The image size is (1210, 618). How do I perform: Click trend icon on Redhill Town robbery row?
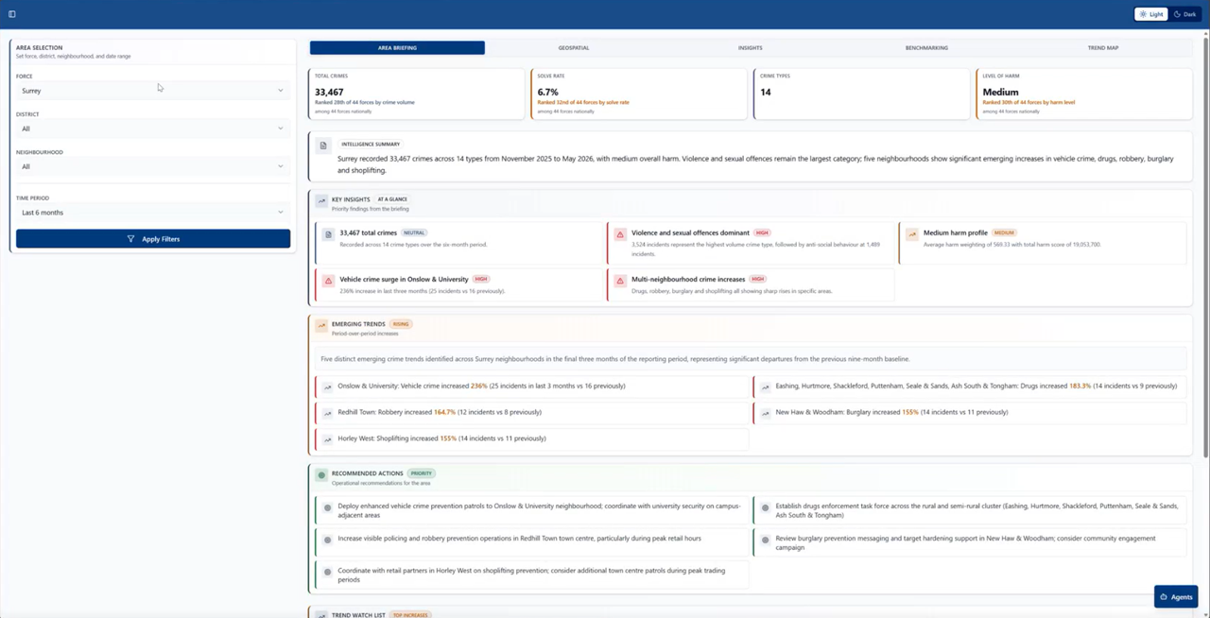pyautogui.click(x=328, y=413)
